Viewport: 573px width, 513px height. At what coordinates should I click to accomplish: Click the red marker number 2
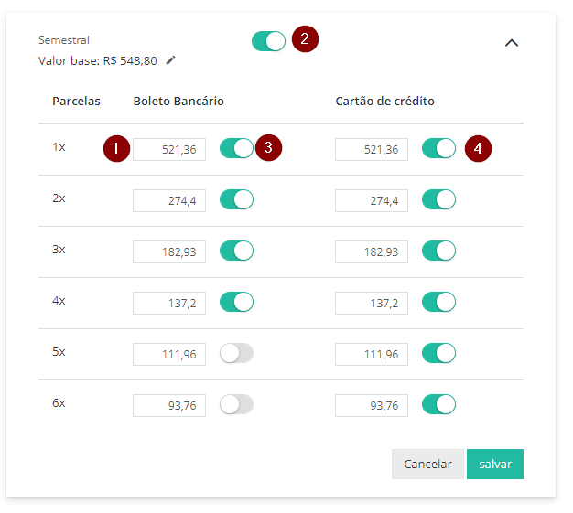coord(305,38)
